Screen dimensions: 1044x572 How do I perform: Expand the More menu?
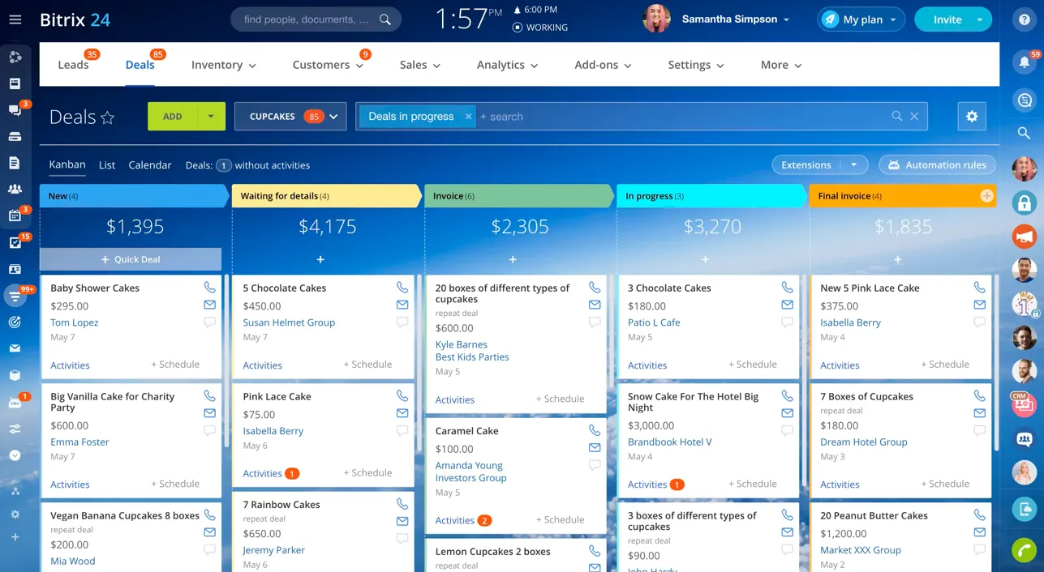tap(781, 65)
